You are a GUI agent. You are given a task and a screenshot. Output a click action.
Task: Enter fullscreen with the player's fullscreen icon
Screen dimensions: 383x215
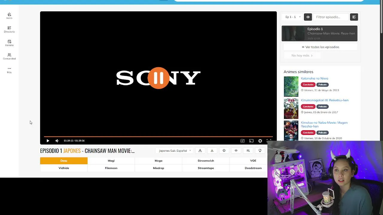coord(269,141)
